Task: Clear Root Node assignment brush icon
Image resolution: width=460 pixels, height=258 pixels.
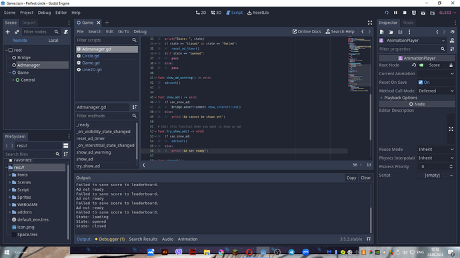Action: [x=451, y=65]
